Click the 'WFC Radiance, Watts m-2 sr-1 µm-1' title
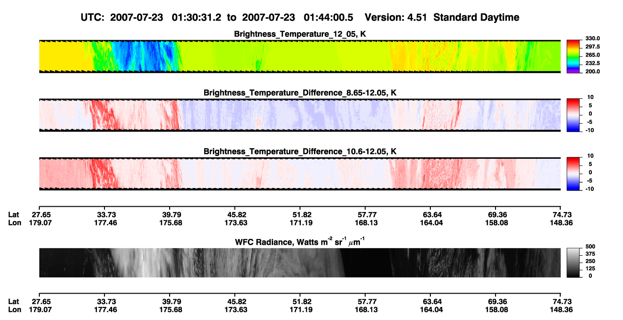The image size is (623, 320). tap(300, 241)
